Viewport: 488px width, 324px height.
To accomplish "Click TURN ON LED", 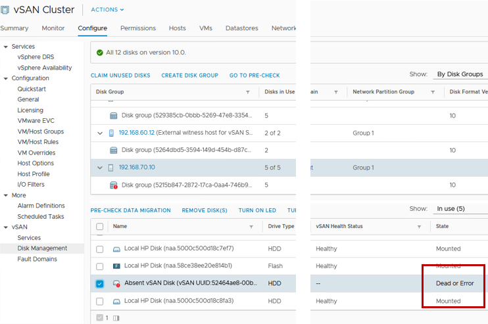I will [257, 210].
